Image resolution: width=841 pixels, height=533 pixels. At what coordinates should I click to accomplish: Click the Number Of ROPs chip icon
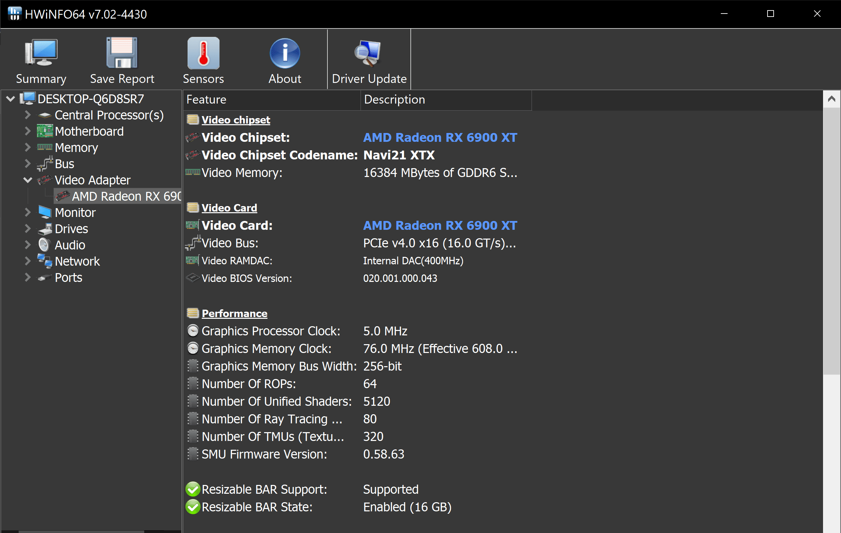[x=193, y=384]
